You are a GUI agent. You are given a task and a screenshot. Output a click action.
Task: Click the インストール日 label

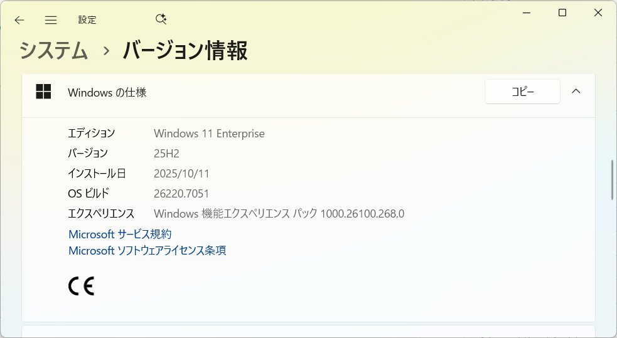coord(97,173)
